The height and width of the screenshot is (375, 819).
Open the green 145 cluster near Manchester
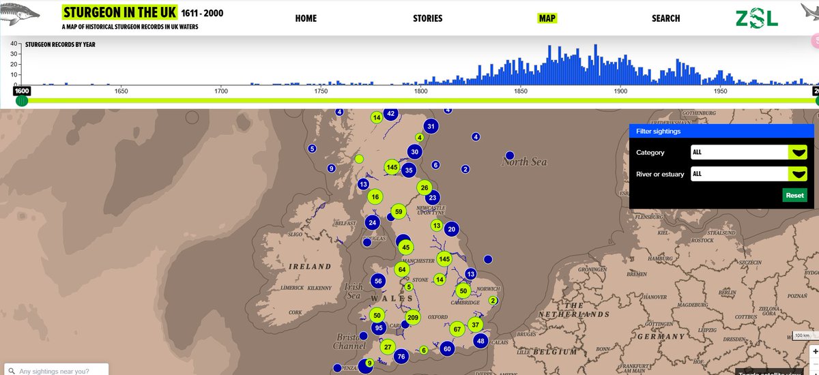click(x=445, y=259)
